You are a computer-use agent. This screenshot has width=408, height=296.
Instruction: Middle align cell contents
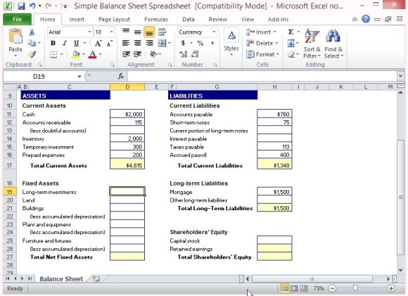[138, 32]
